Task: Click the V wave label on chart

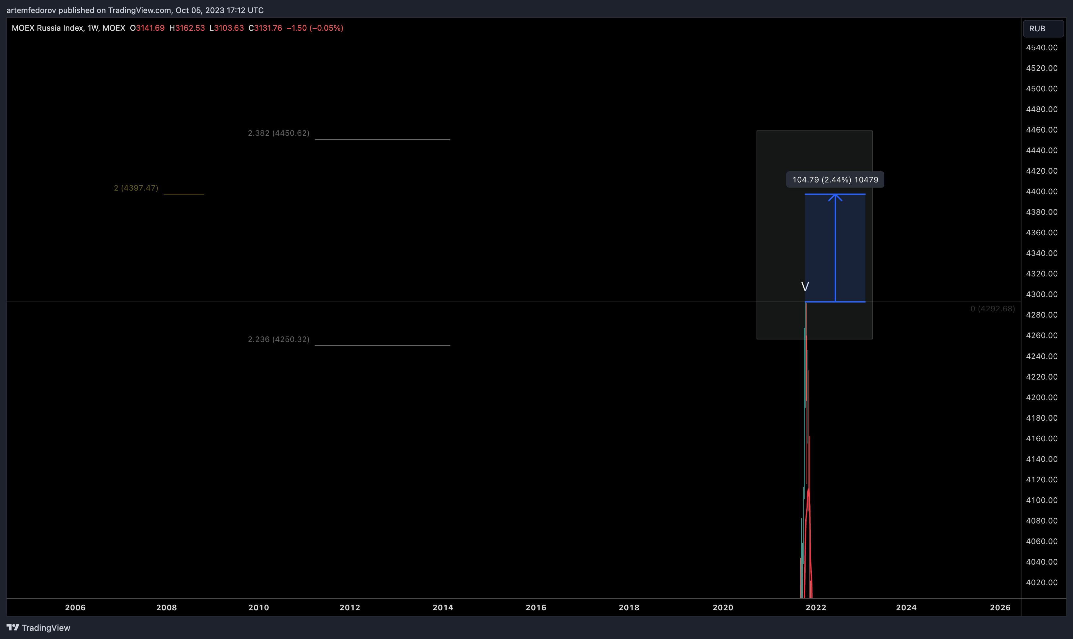Action: pyautogui.click(x=805, y=287)
